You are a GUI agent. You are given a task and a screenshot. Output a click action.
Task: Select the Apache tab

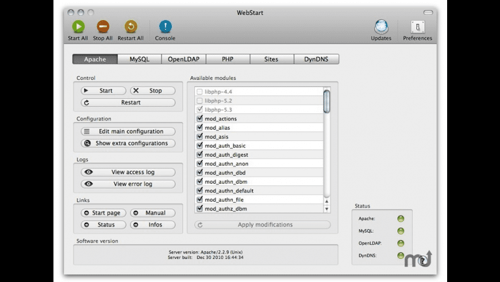pos(95,59)
